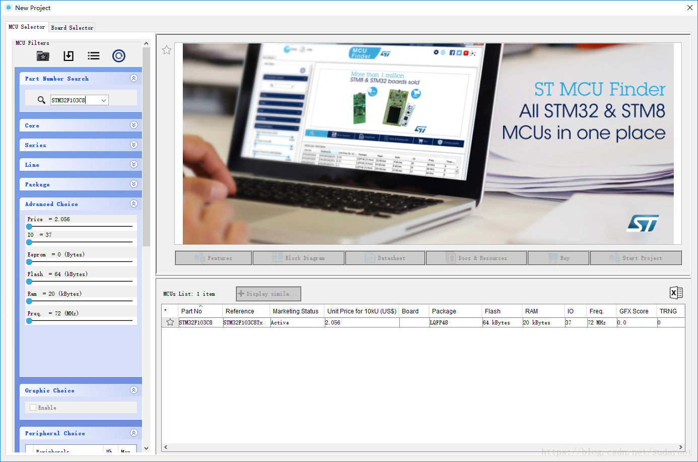Click the Active marketing status cell
Viewport: 698px width, 462px height.
tap(297, 322)
